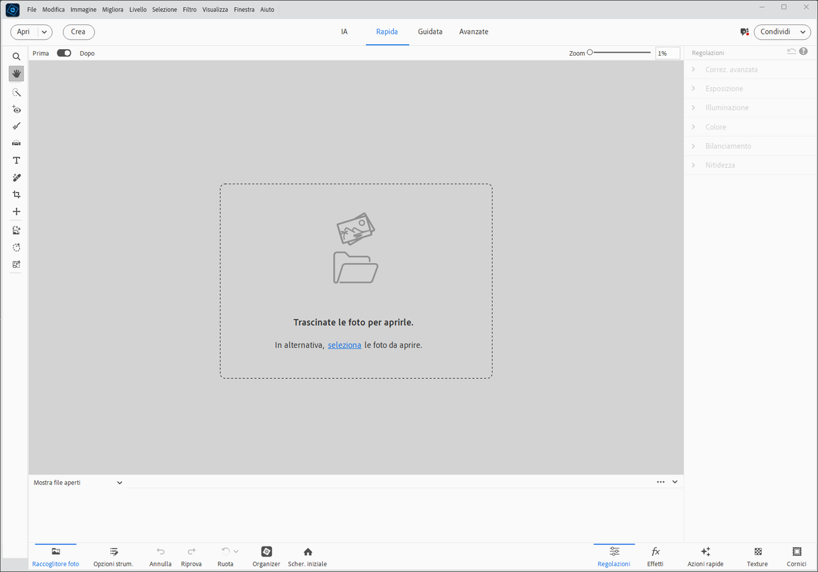
Task: Select the Zoom magnifier tool
Action: coord(17,56)
